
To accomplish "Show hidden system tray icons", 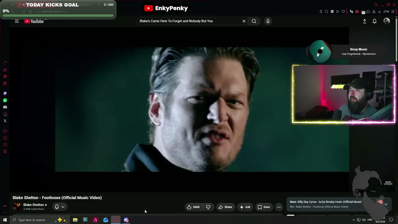I will 354,220.
